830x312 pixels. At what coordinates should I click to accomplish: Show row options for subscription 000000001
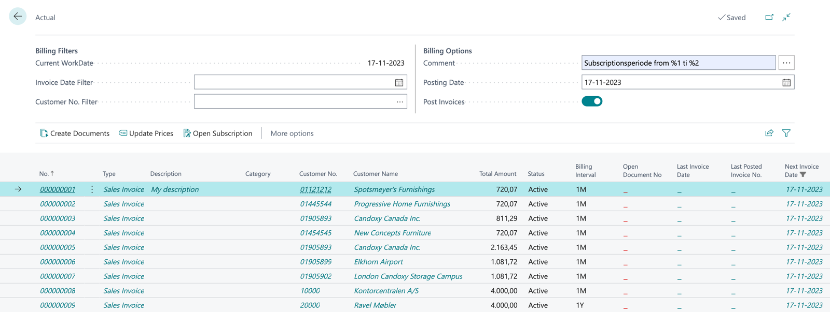(x=92, y=189)
